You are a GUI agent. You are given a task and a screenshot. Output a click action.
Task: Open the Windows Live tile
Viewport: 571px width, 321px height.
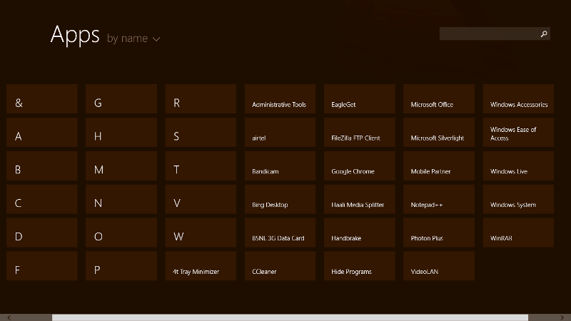(518, 166)
